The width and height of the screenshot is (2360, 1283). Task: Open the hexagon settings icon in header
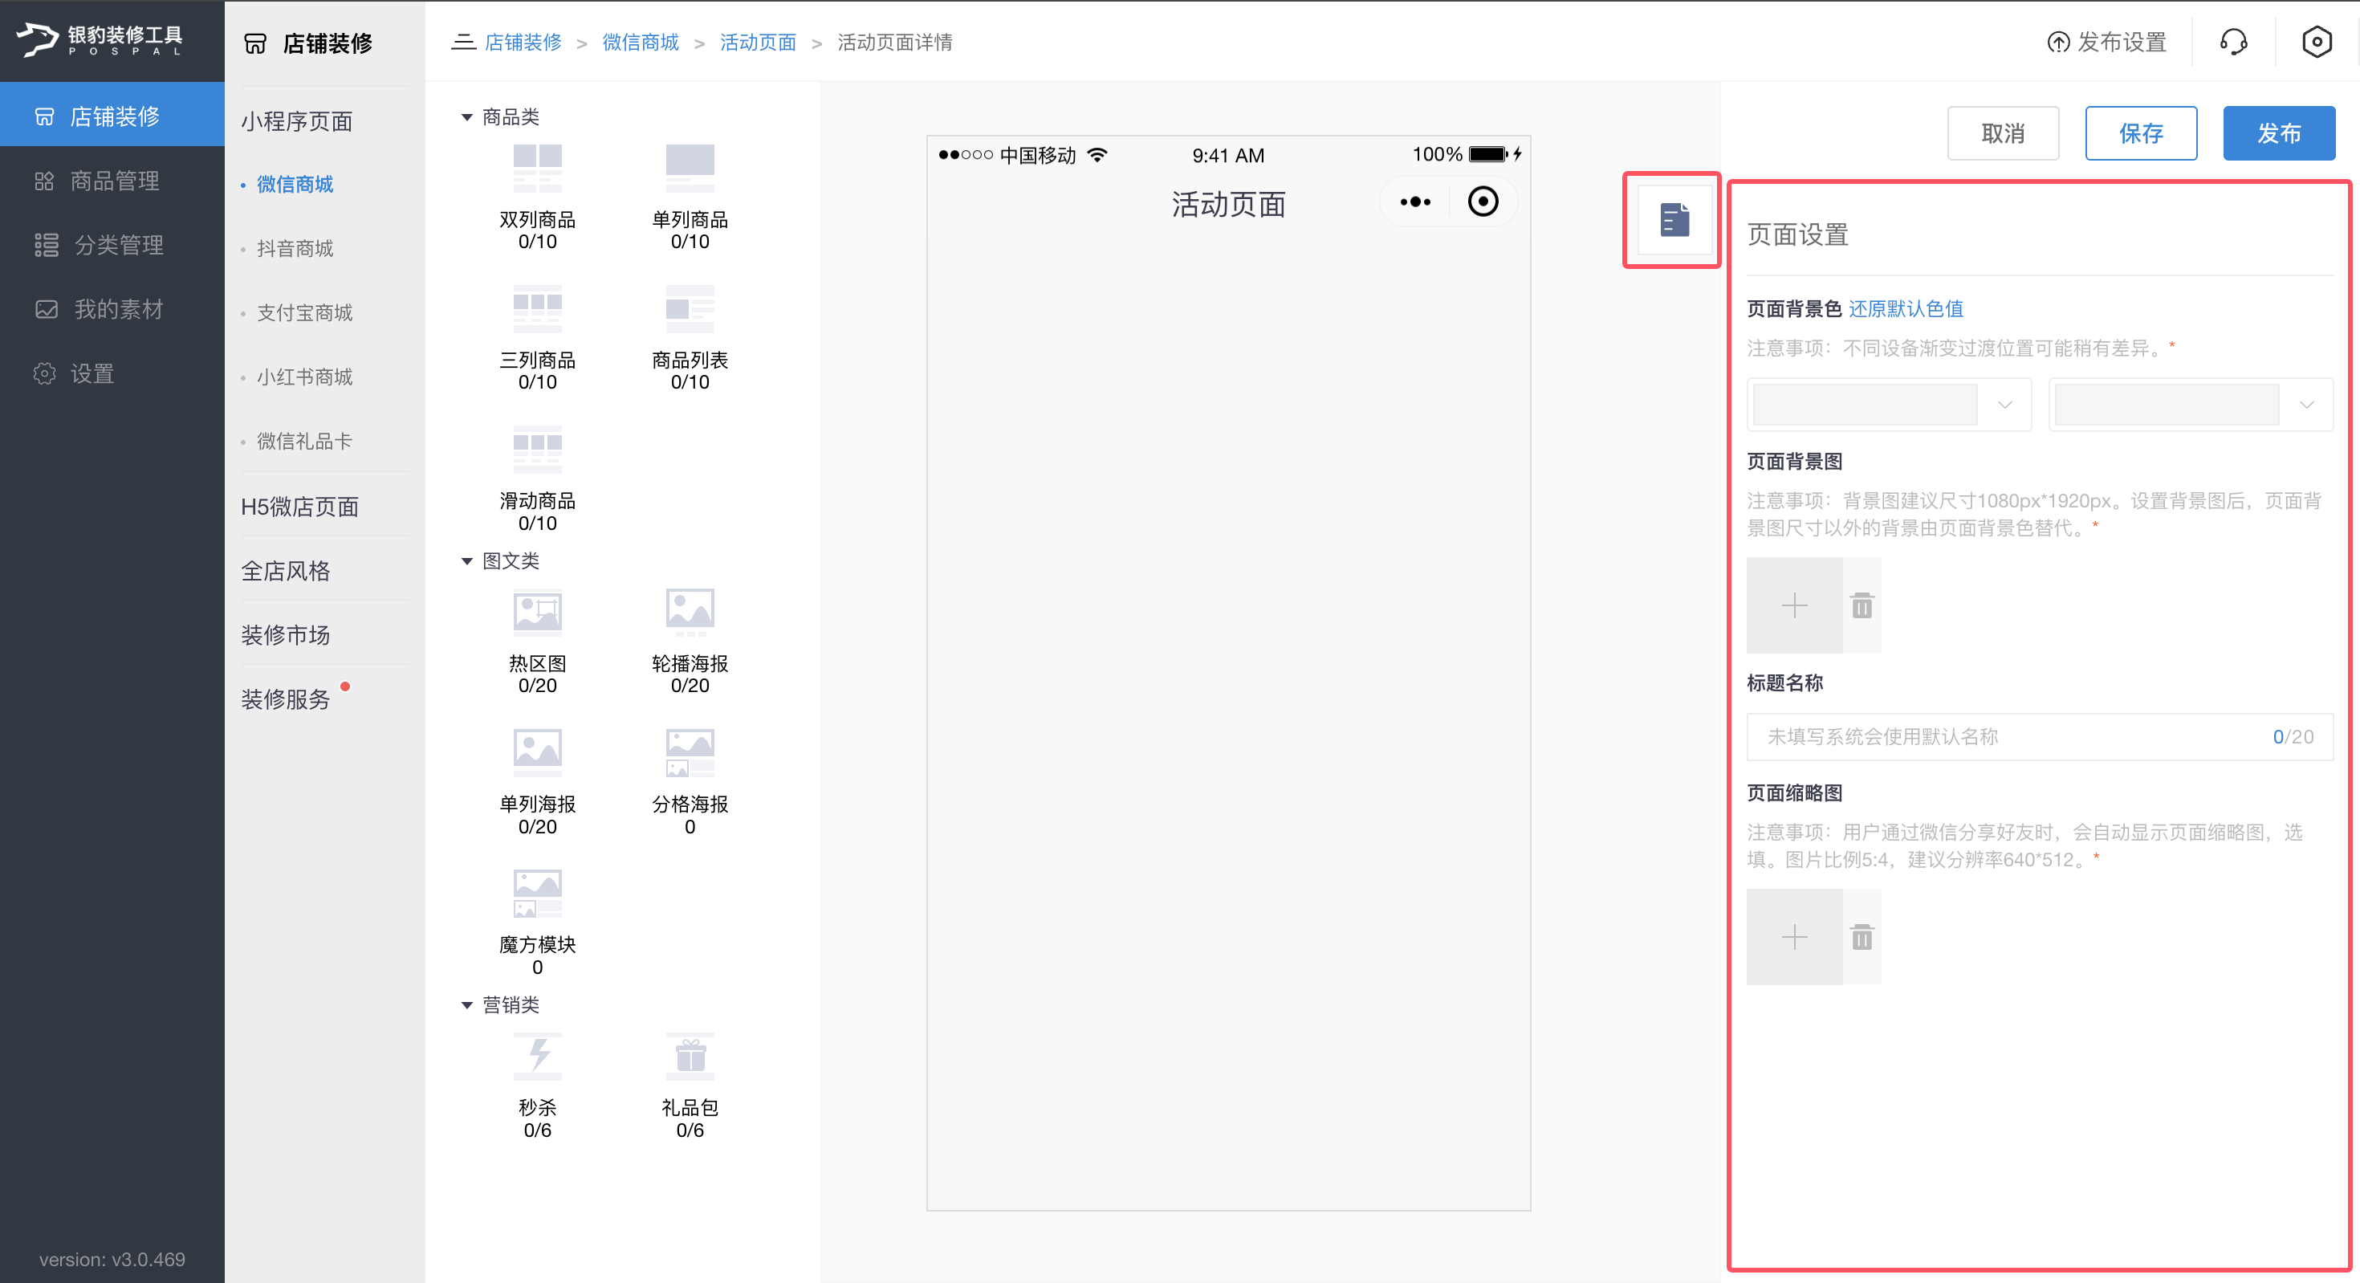coord(2315,43)
